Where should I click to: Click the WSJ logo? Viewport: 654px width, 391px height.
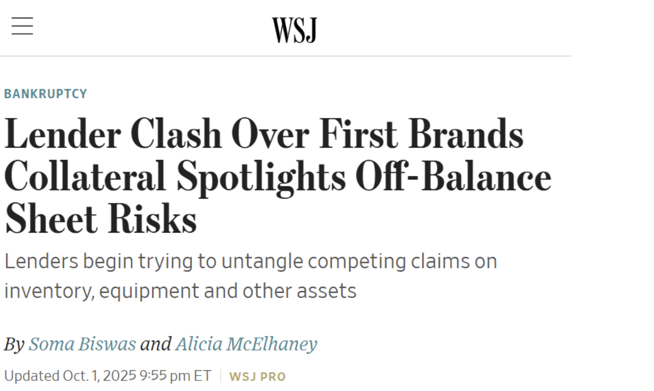295,30
